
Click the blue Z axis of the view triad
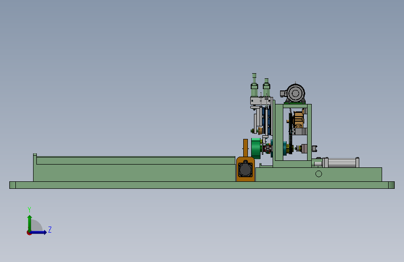pos(39,232)
